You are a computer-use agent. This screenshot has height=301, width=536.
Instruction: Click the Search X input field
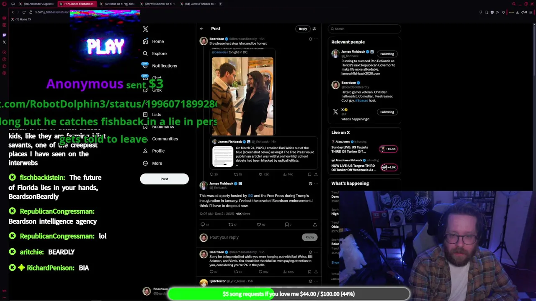click(364, 29)
